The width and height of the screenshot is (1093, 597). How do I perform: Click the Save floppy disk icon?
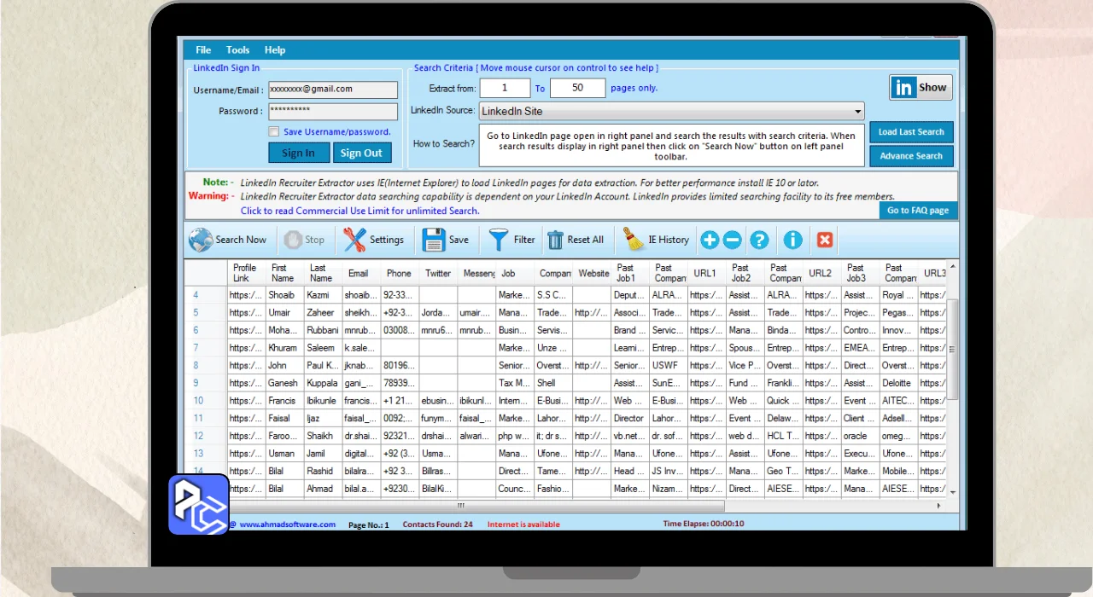(434, 241)
